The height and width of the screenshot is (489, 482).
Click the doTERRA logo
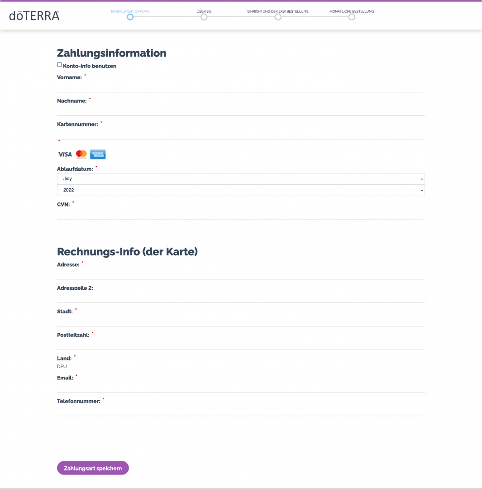(x=34, y=16)
